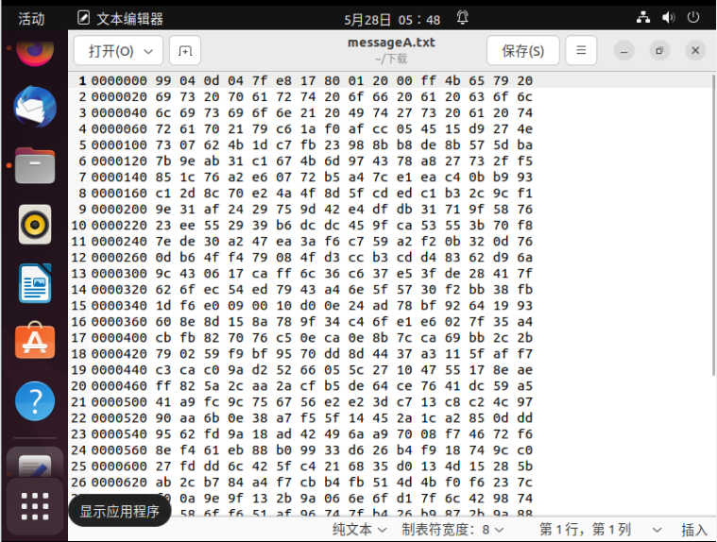Expand the 打开(O) dropdown arrow
This screenshot has width=717, height=542.
[148, 51]
